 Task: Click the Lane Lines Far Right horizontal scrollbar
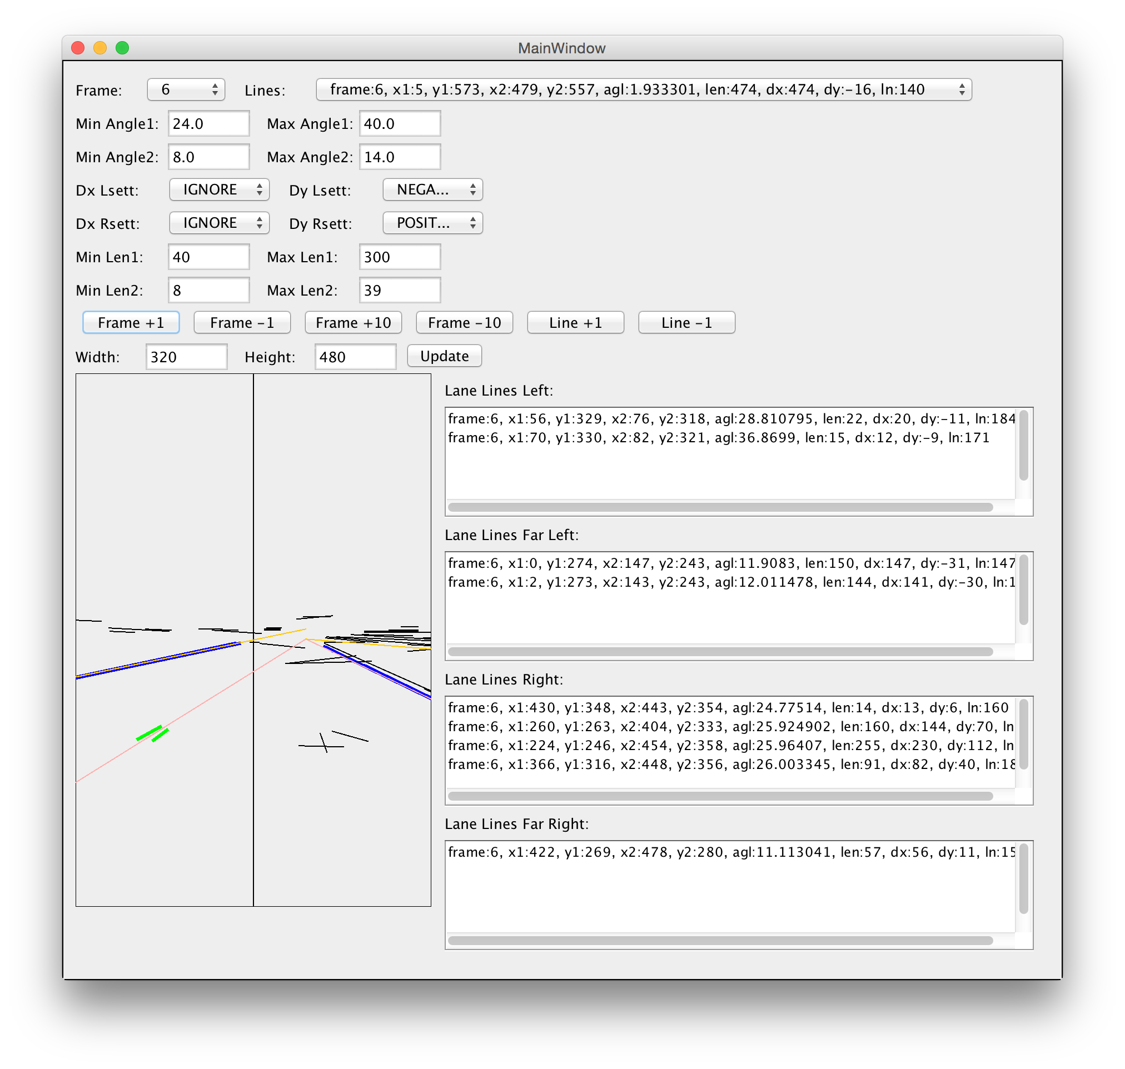click(x=720, y=941)
